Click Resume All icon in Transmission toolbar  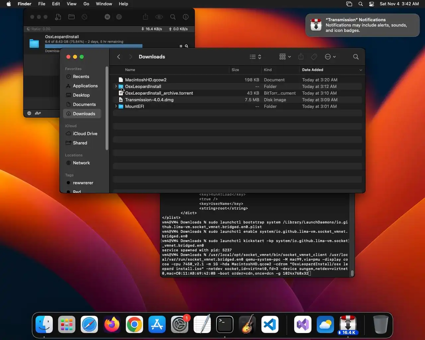point(119,17)
